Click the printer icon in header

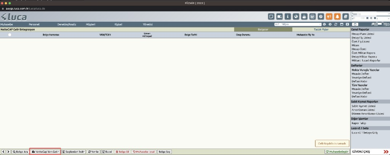(345, 16)
